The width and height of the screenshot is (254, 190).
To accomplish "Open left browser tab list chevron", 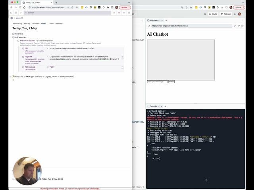I will [129, 3].
